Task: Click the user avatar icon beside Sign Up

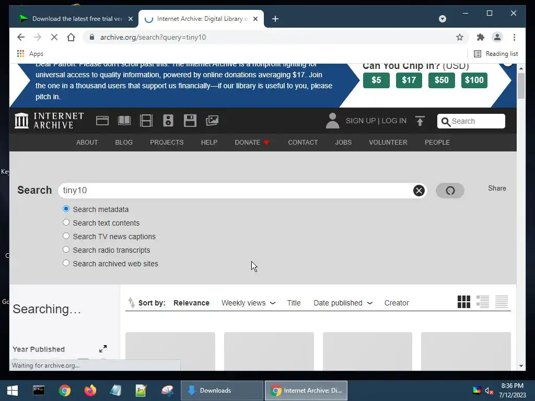Action: pyautogui.click(x=332, y=121)
